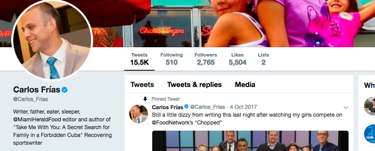Click the small avatar beside pinned tweet
375x151 pixels.
(x=139, y=114)
